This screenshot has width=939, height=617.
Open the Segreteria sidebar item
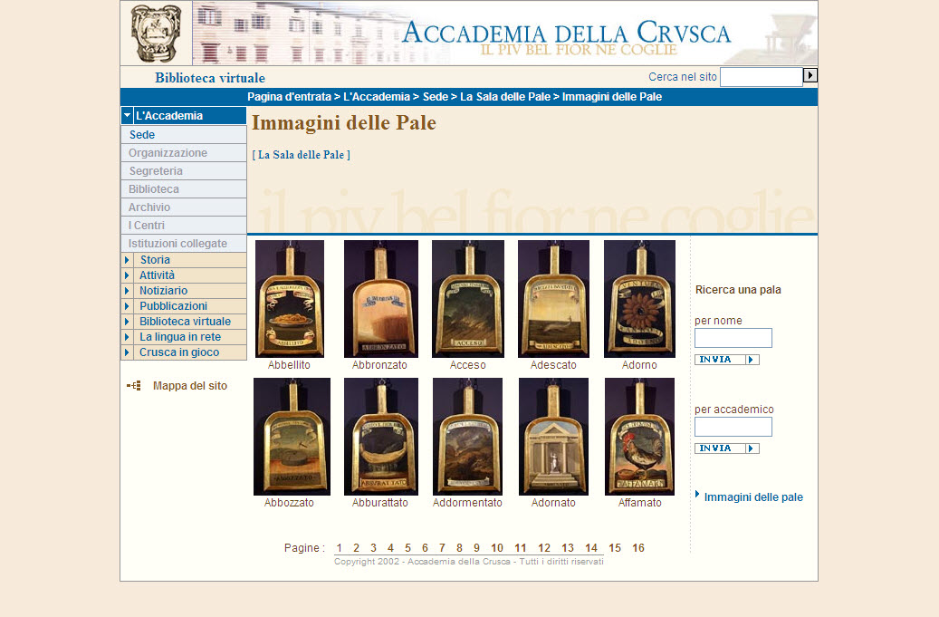click(184, 170)
